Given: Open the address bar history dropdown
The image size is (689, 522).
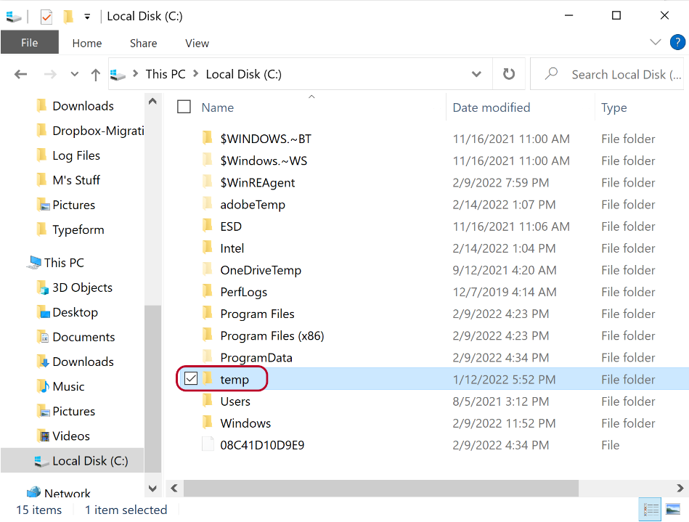Looking at the screenshot, I should click(x=476, y=74).
